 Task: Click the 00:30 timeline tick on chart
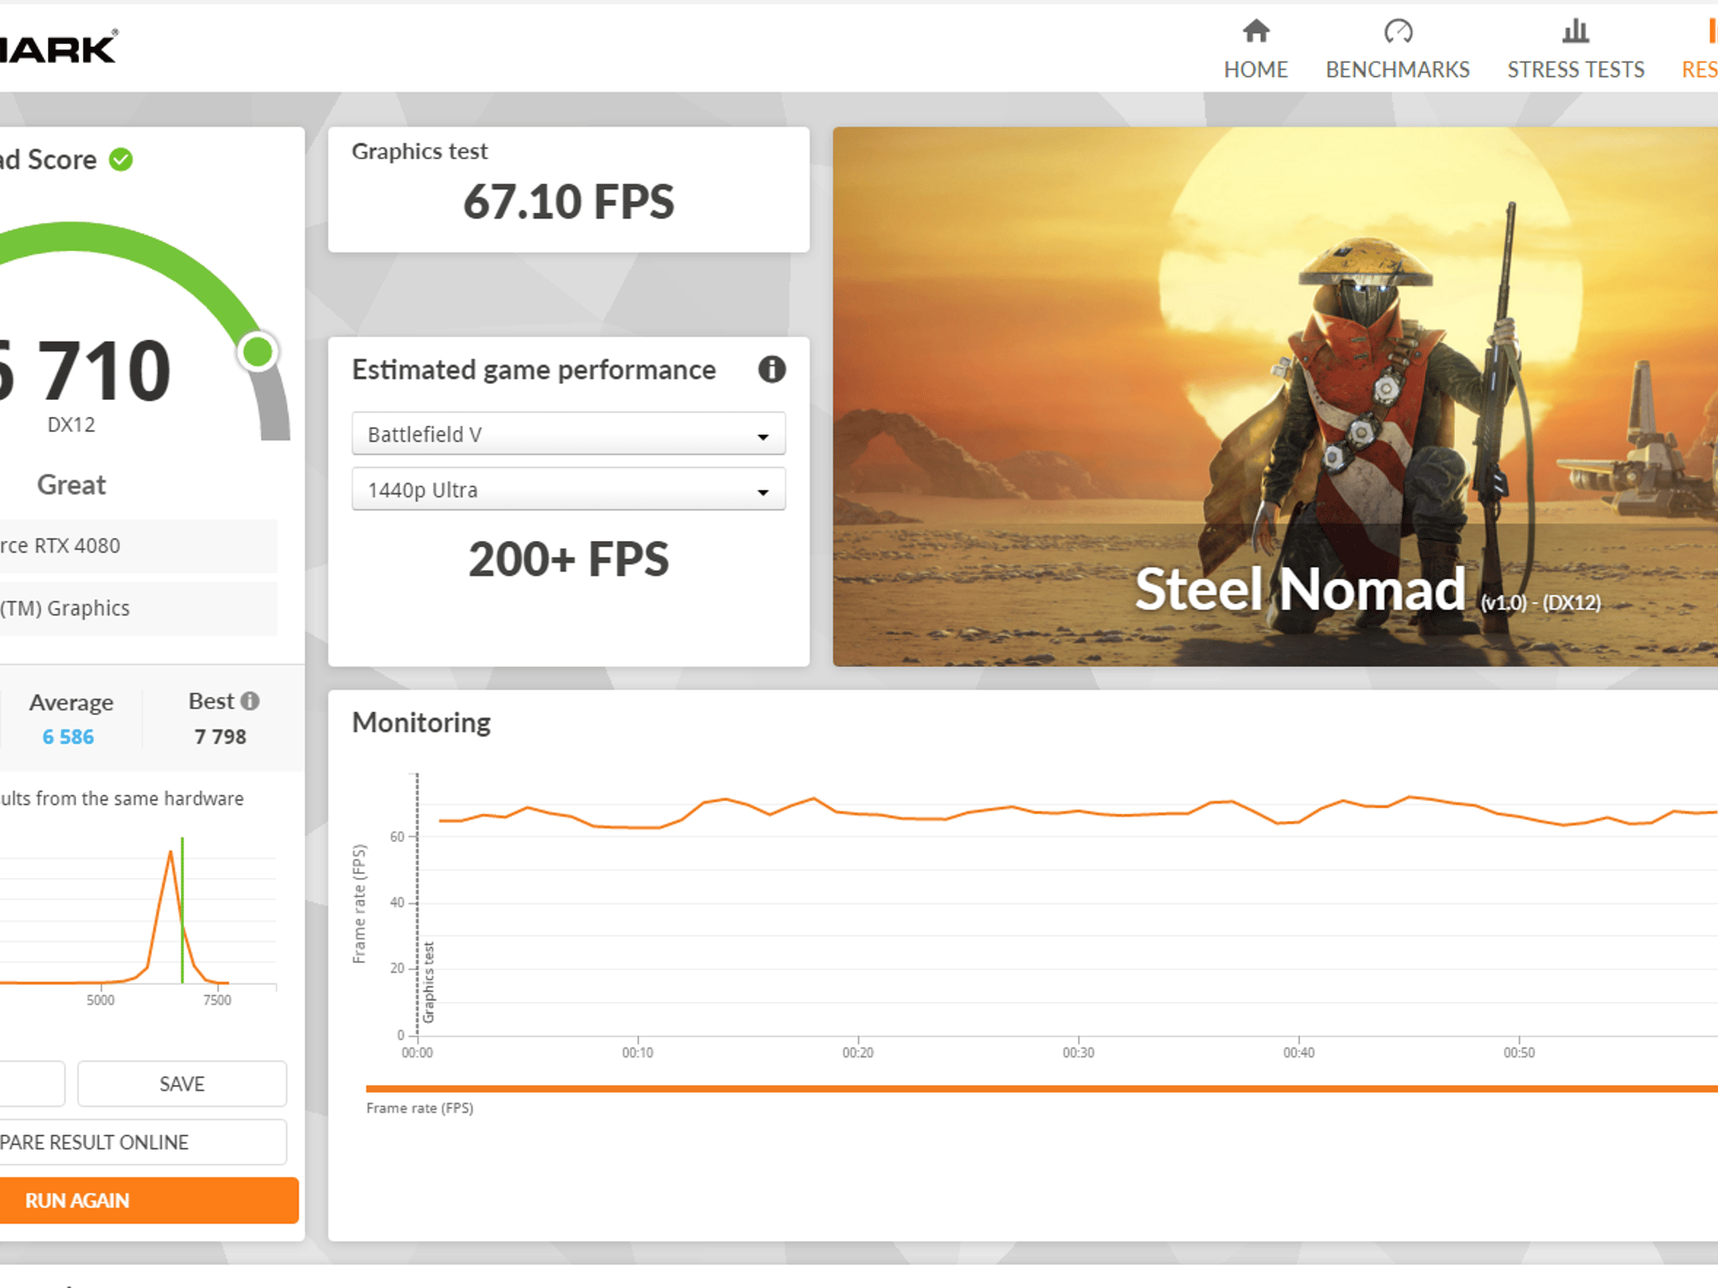[x=1078, y=1052]
